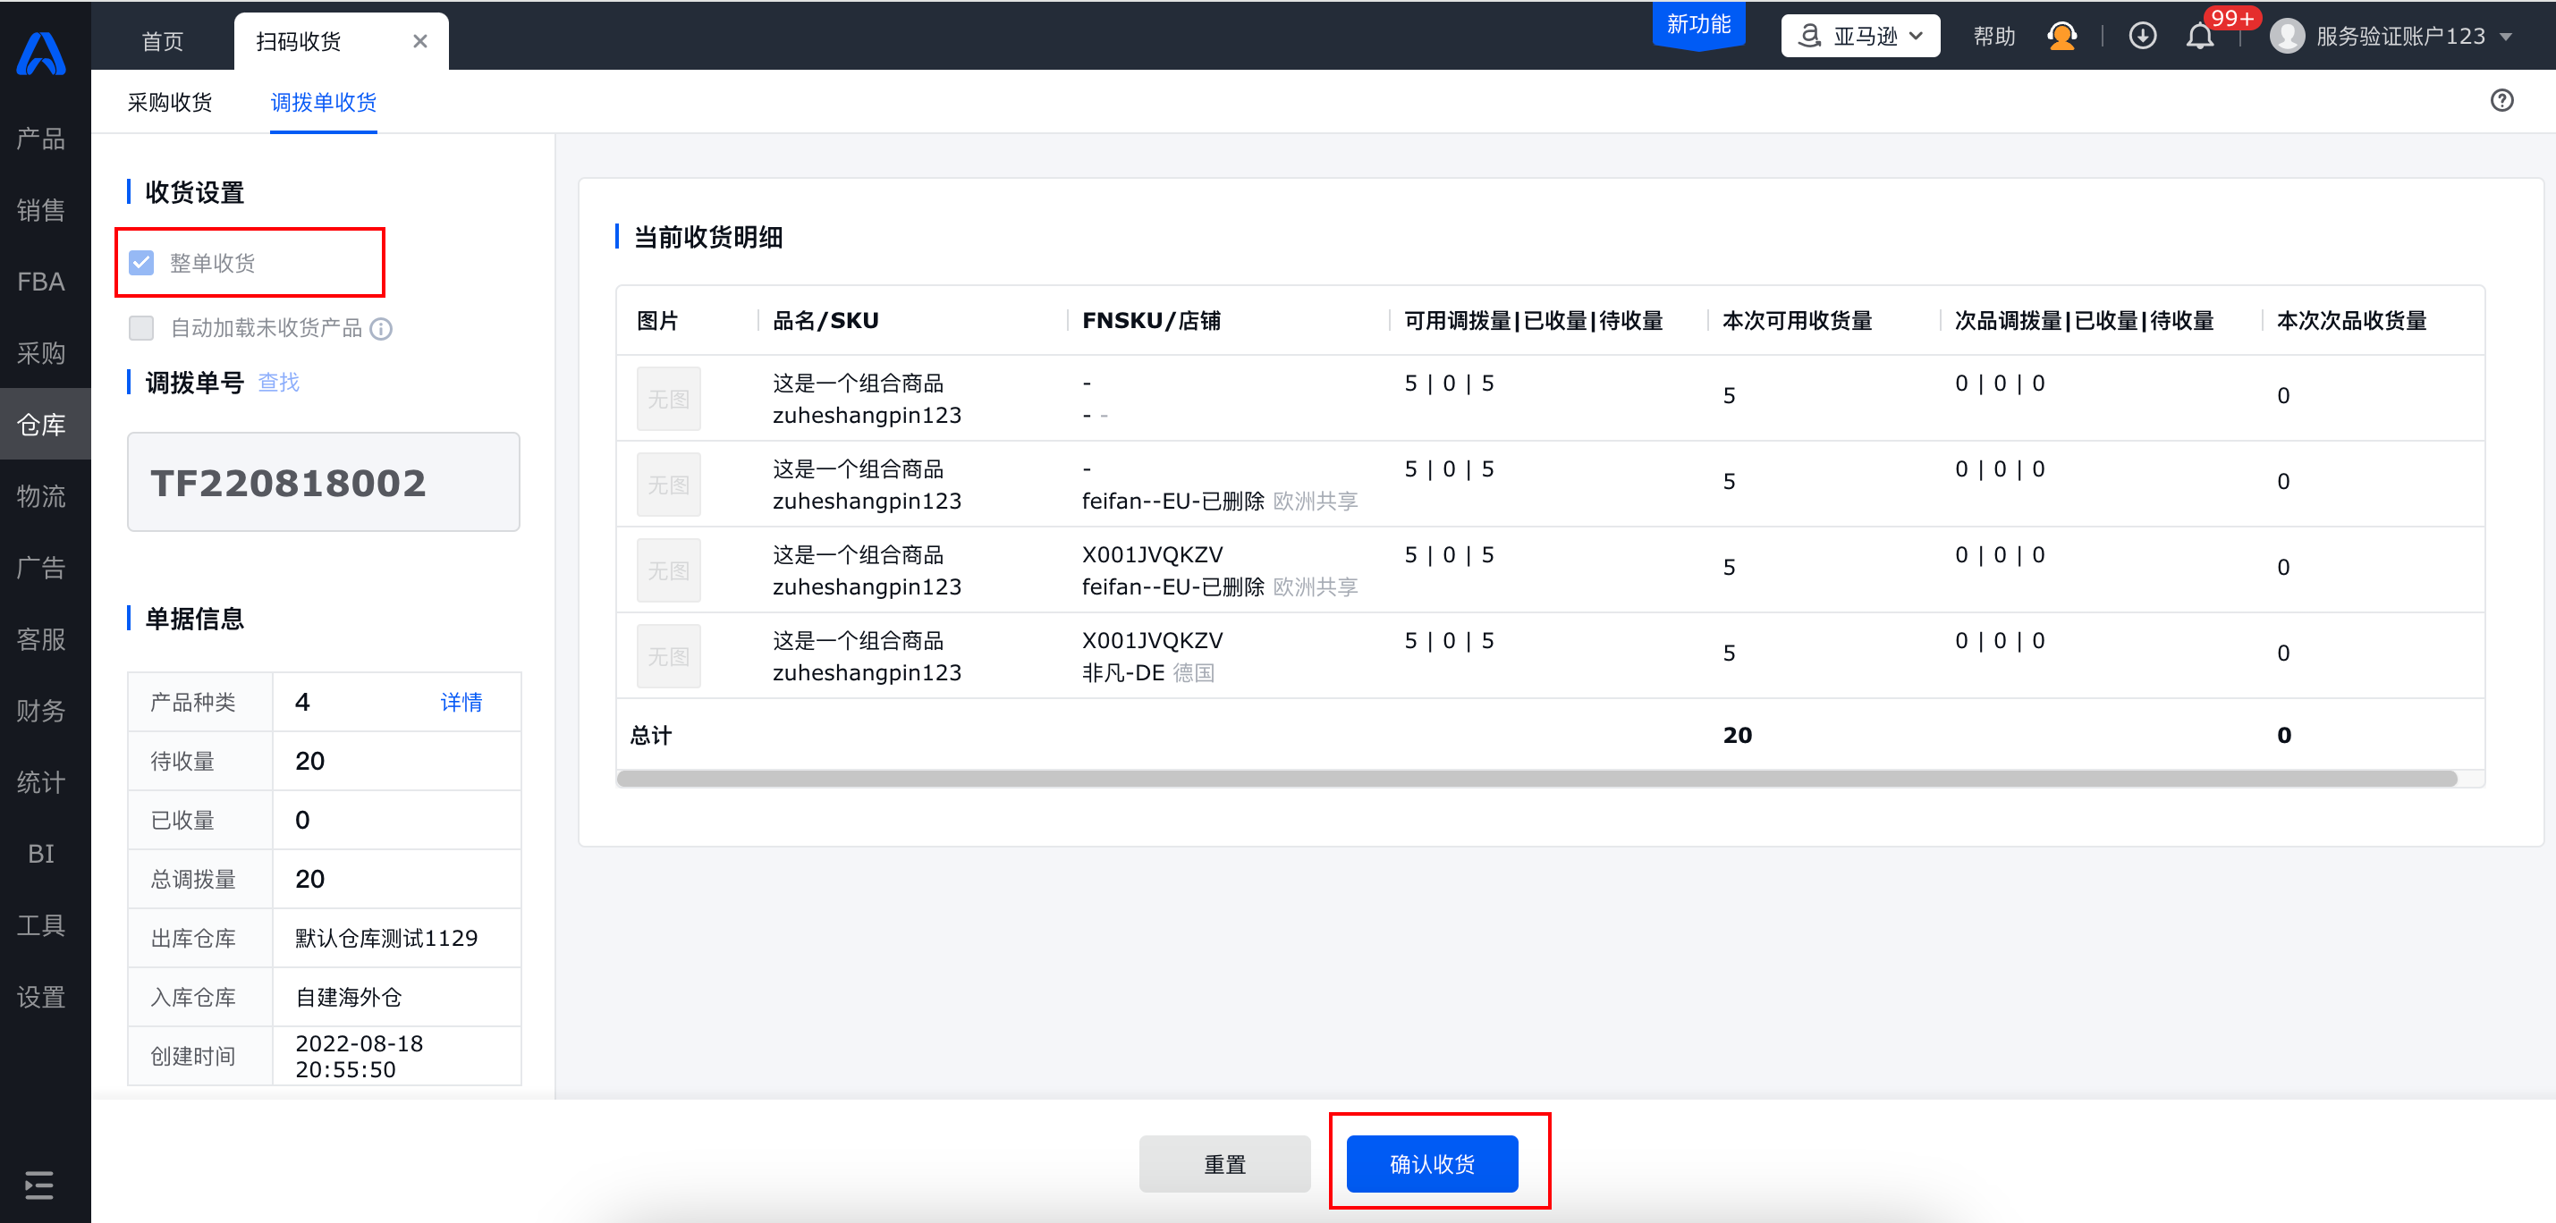
Task: Click the TF220818002 transfer number field
Action: pyautogui.click(x=324, y=482)
